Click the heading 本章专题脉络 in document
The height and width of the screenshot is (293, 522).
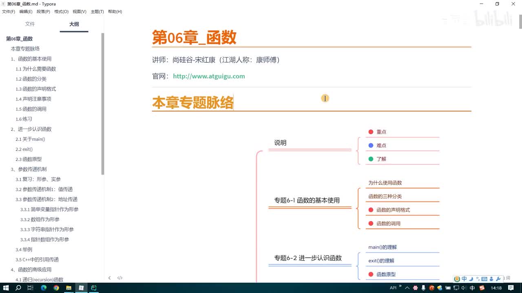click(193, 103)
